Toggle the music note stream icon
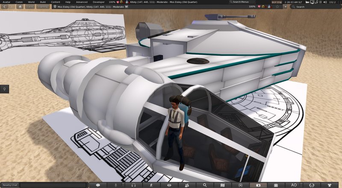This screenshot has width=342, height=188. coord(316,2)
